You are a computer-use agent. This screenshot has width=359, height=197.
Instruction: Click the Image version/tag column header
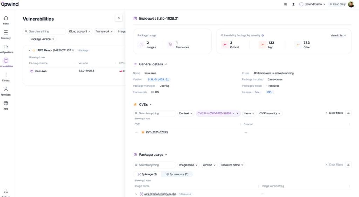tap(273, 186)
